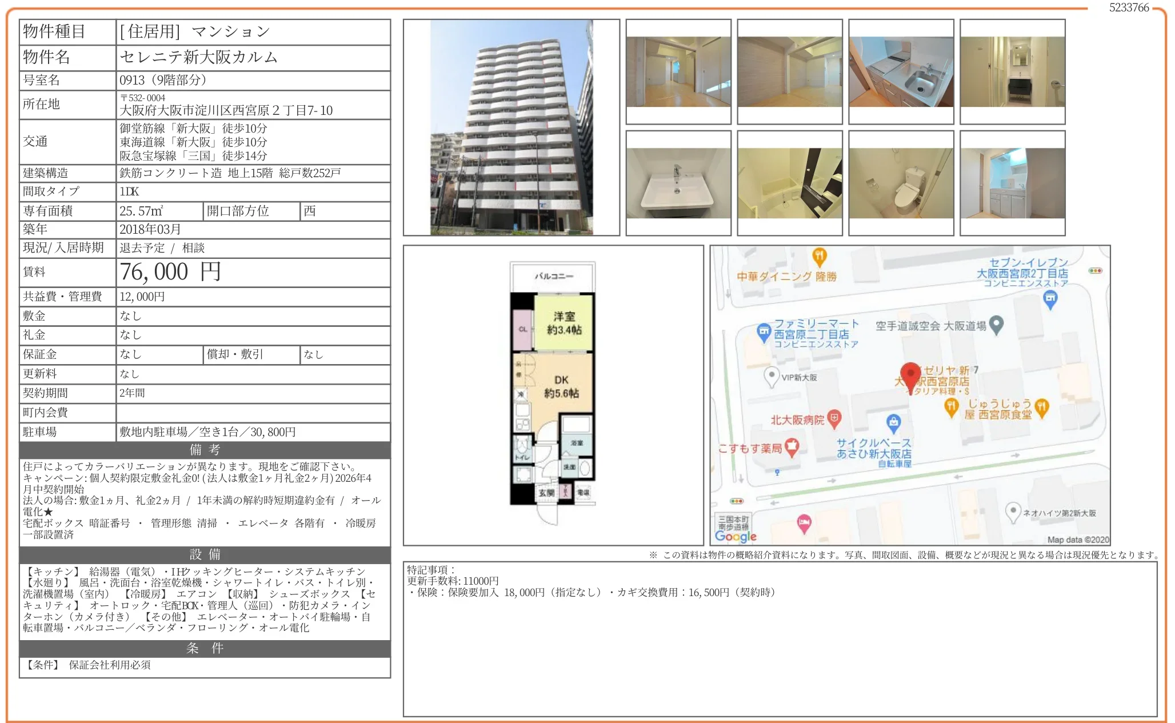This screenshot has width=1175, height=723.
Task: Click the VIP新大阪 location pin
Action: pyautogui.click(x=772, y=376)
